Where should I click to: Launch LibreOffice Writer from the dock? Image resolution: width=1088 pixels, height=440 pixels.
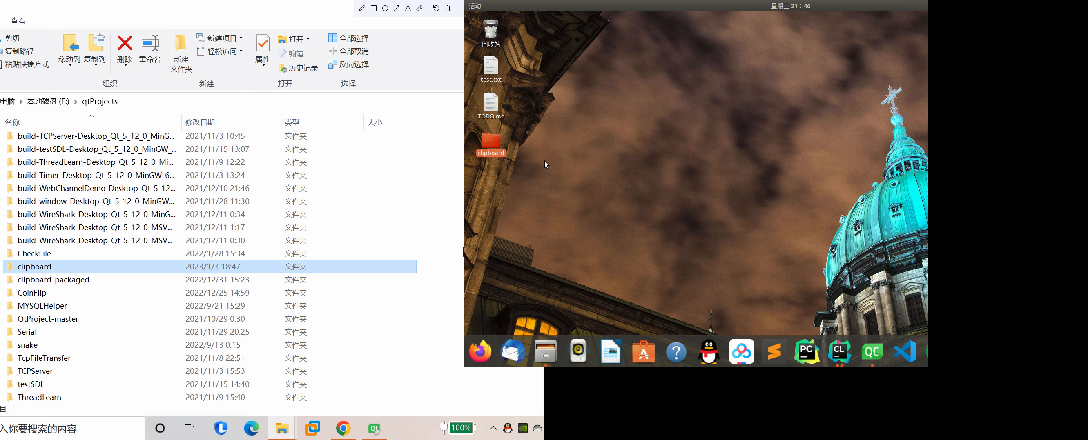pyautogui.click(x=611, y=351)
